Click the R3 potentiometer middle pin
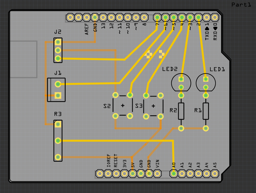This screenshot has width=256, height=193. 58,141
